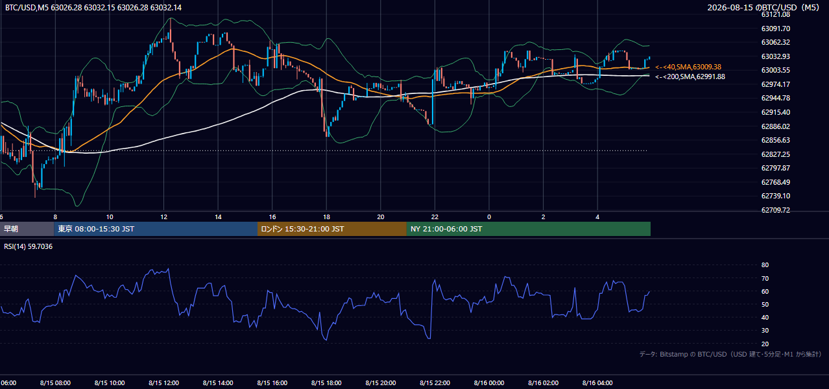Click price axis label 62827.25
The image size is (829, 389).
click(775, 154)
